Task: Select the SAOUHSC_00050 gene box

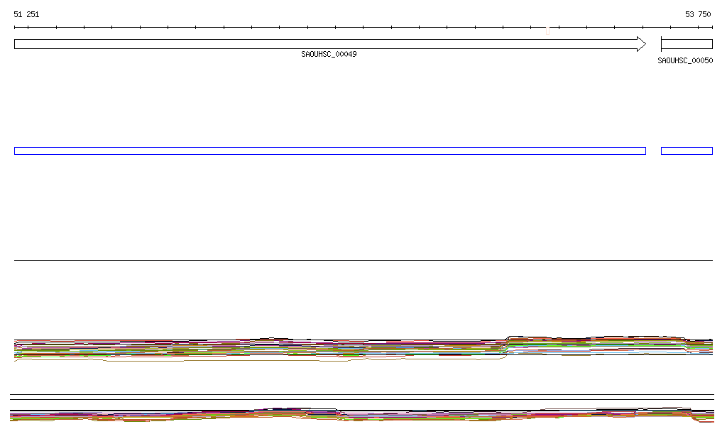Action: click(x=687, y=44)
